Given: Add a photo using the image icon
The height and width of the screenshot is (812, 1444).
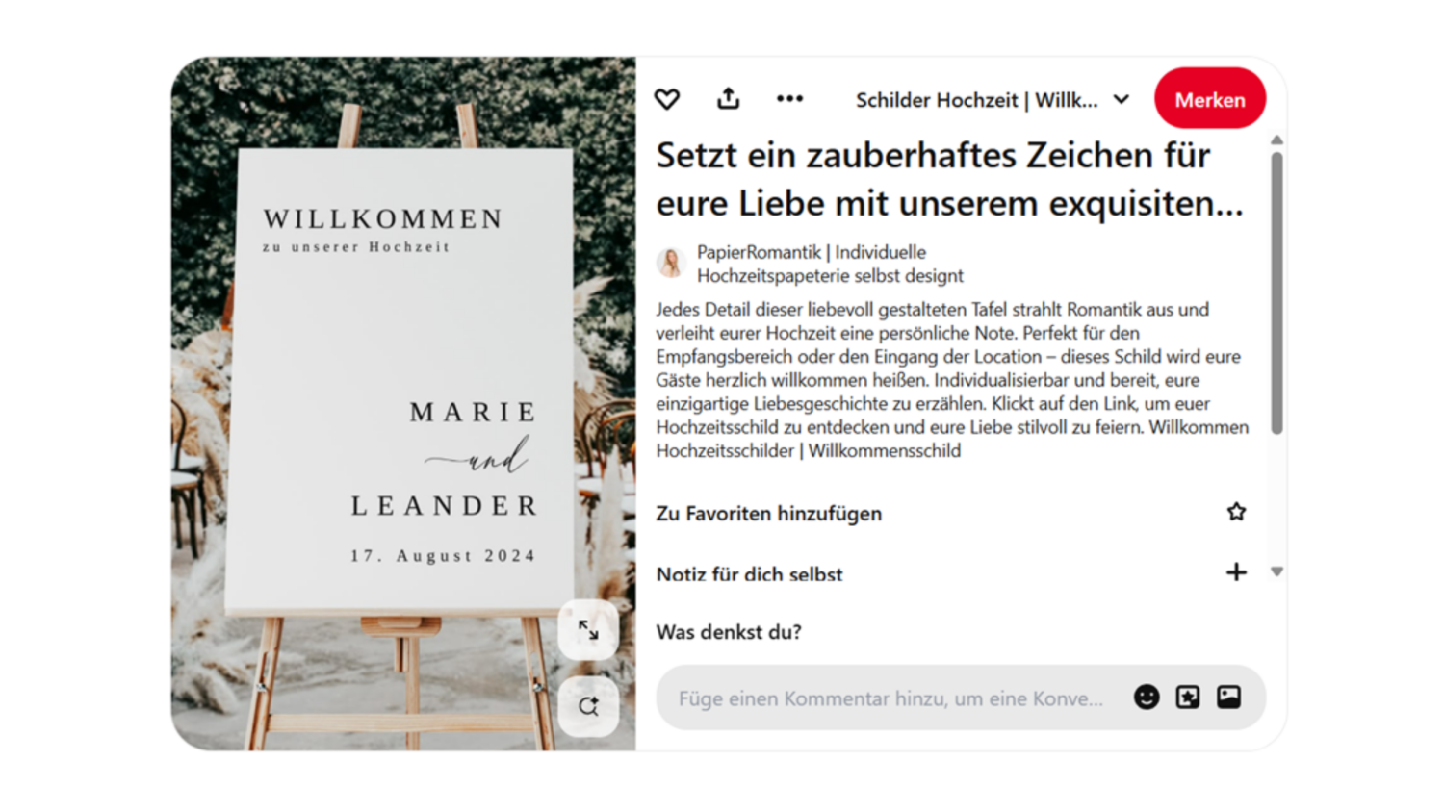Looking at the screenshot, I should coord(1228,698).
